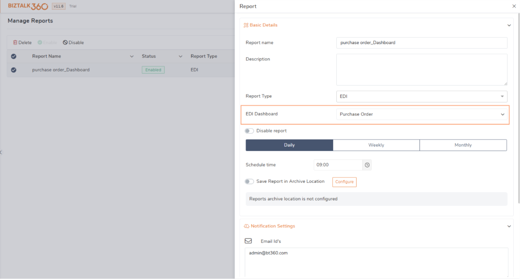Uncheck the purchase order_Dashboard row checkbox
The width and height of the screenshot is (531, 279).
(14, 70)
